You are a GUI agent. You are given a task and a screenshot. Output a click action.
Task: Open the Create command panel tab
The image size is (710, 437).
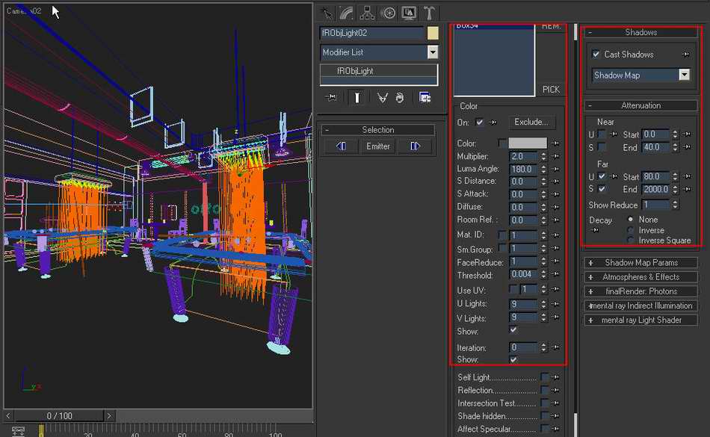pos(326,13)
